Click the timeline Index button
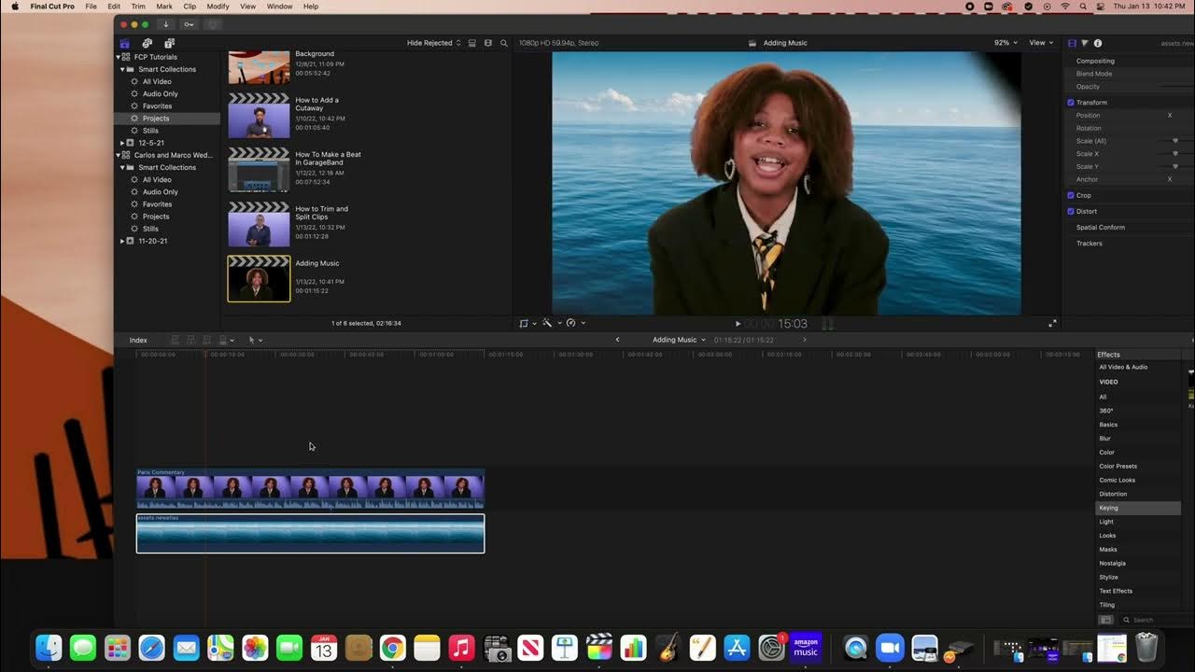The image size is (1195, 672). pyautogui.click(x=138, y=340)
